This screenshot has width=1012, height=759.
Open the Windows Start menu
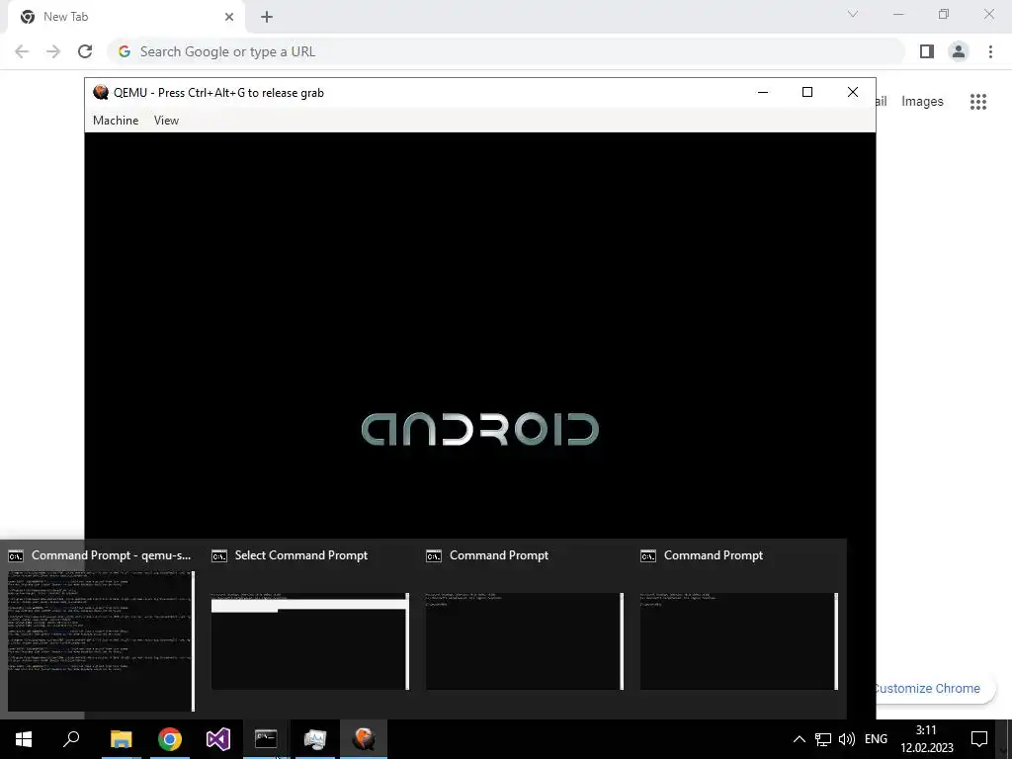[x=24, y=739]
